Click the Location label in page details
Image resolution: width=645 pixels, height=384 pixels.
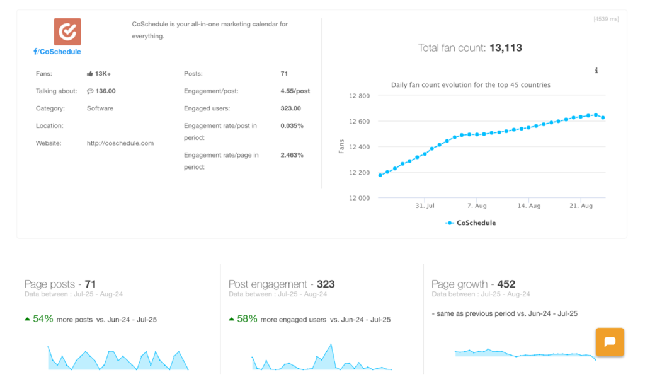click(x=49, y=125)
